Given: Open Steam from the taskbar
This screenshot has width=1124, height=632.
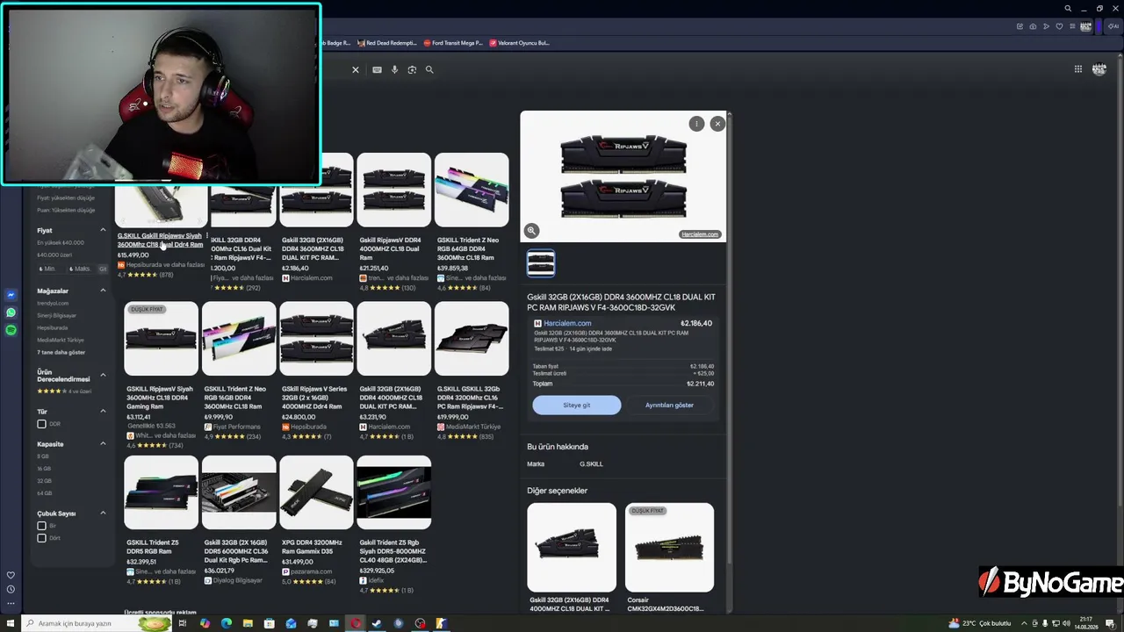Looking at the screenshot, I should 378,623.
